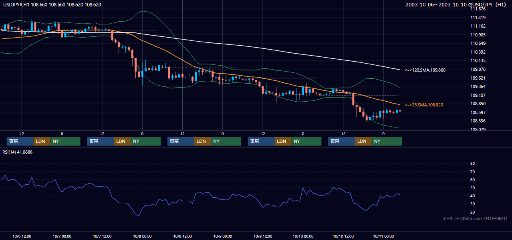Image resolution: width=512 pixels, height=240 pixels.
Task: Click the 108.079 price axis label
Action: (478, 130)
